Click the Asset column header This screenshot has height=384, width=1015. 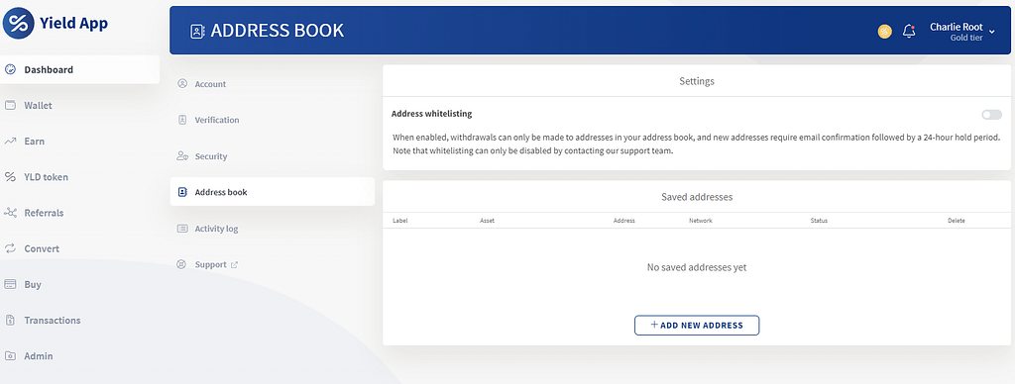tap(487, 221)
